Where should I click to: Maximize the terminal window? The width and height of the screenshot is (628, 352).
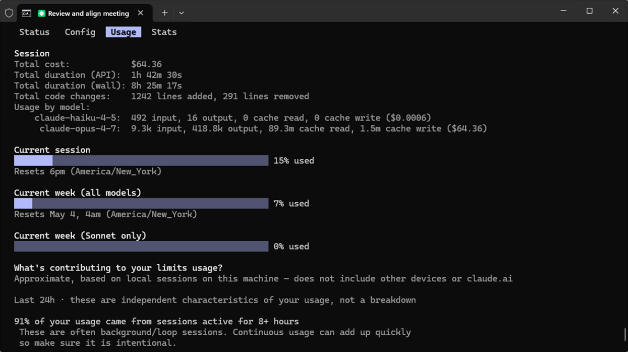[589, 11]
